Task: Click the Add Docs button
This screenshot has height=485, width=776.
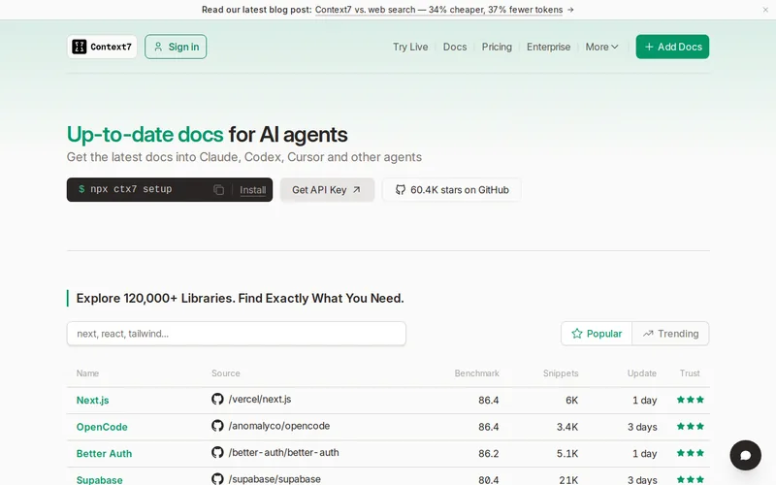Action: tap(672, 47)
